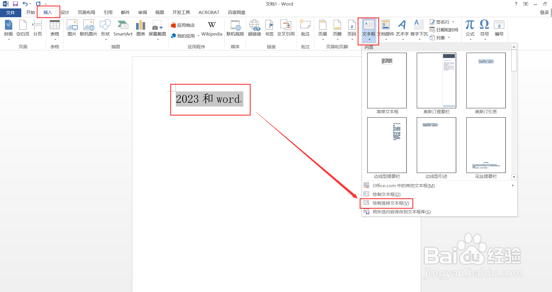Screen dimensions: 552x292
Task: Sign in via 登录 link
Action: pos(544,13)
